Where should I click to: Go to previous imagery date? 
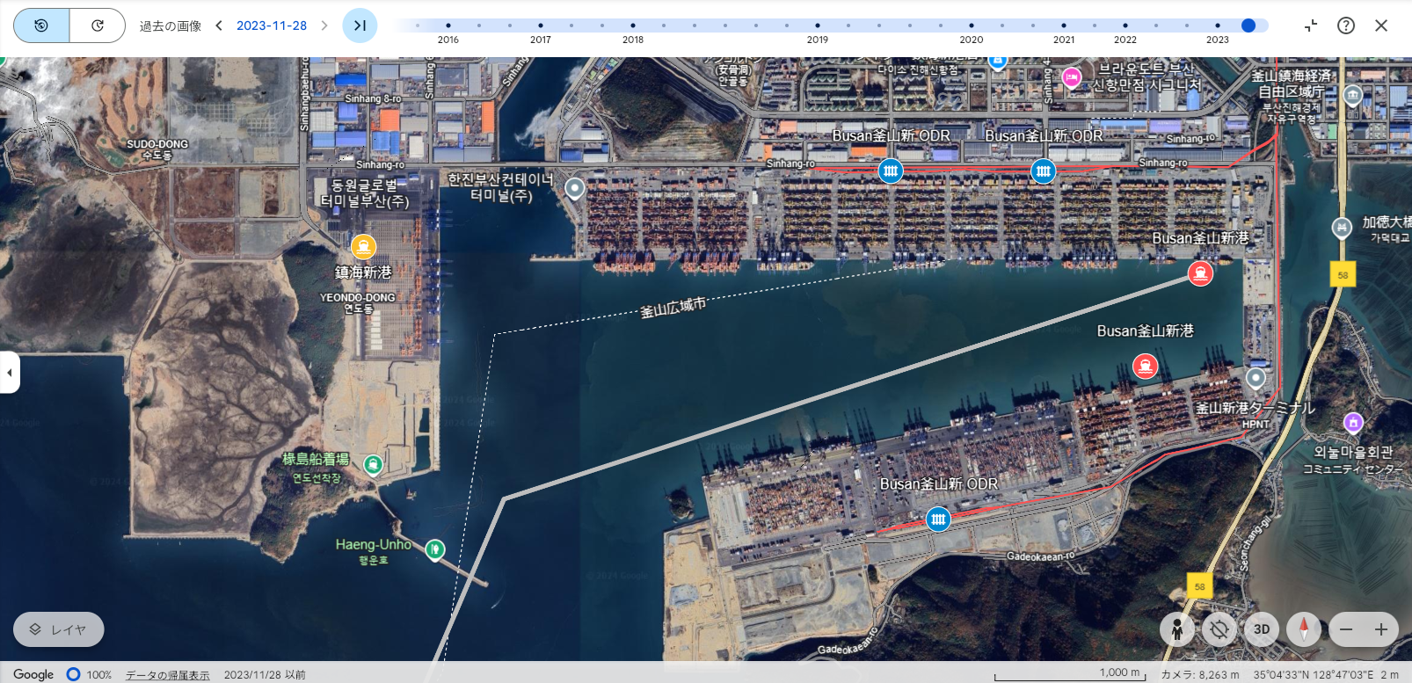219,25
